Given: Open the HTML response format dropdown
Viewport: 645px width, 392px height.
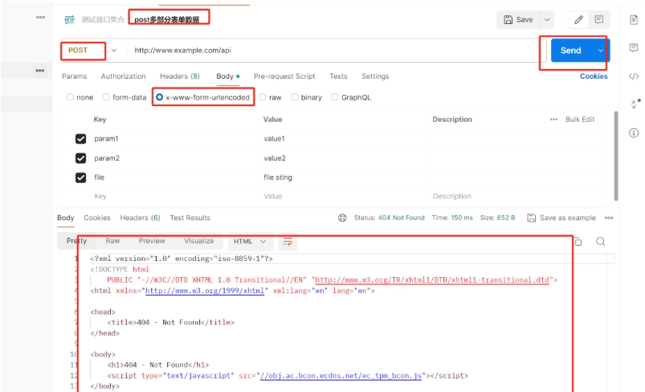Looking at the screenshot, I should 250,242.
